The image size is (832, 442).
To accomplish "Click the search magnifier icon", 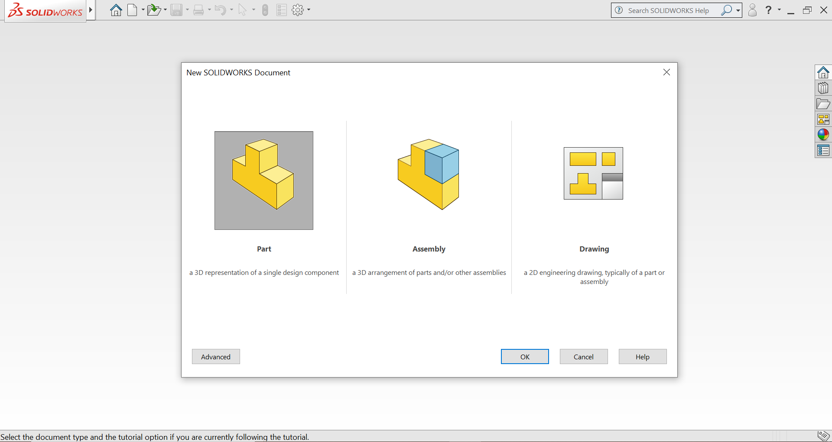I will (727, 10).
